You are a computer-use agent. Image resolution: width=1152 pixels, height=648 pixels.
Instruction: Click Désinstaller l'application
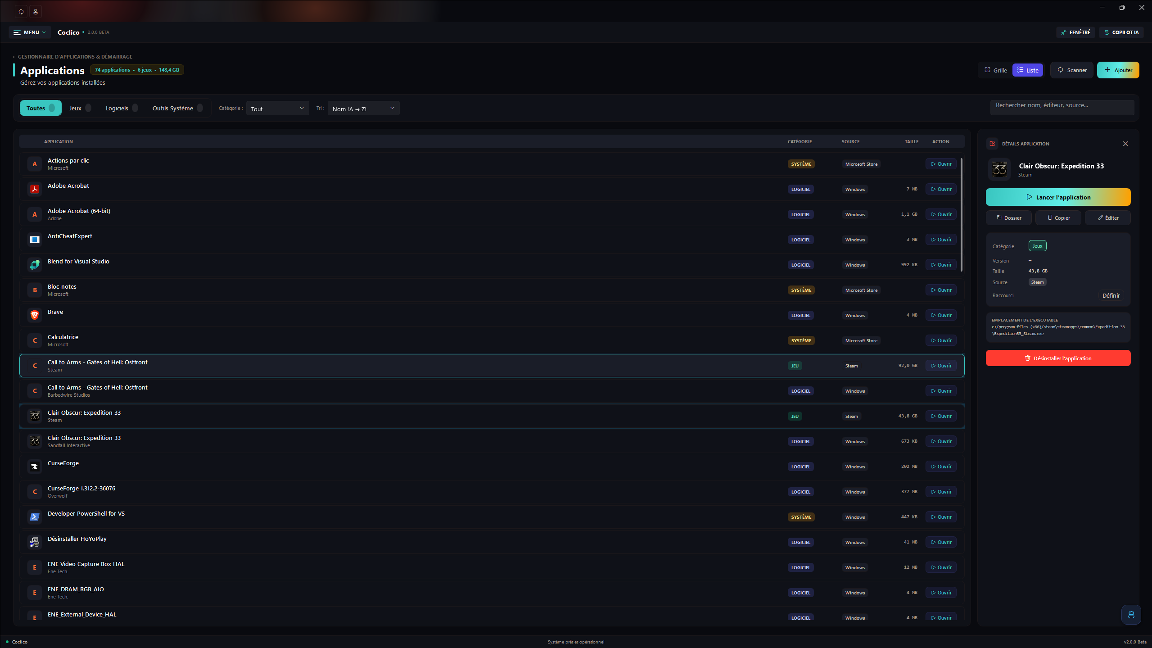(x=1058, y=358)
